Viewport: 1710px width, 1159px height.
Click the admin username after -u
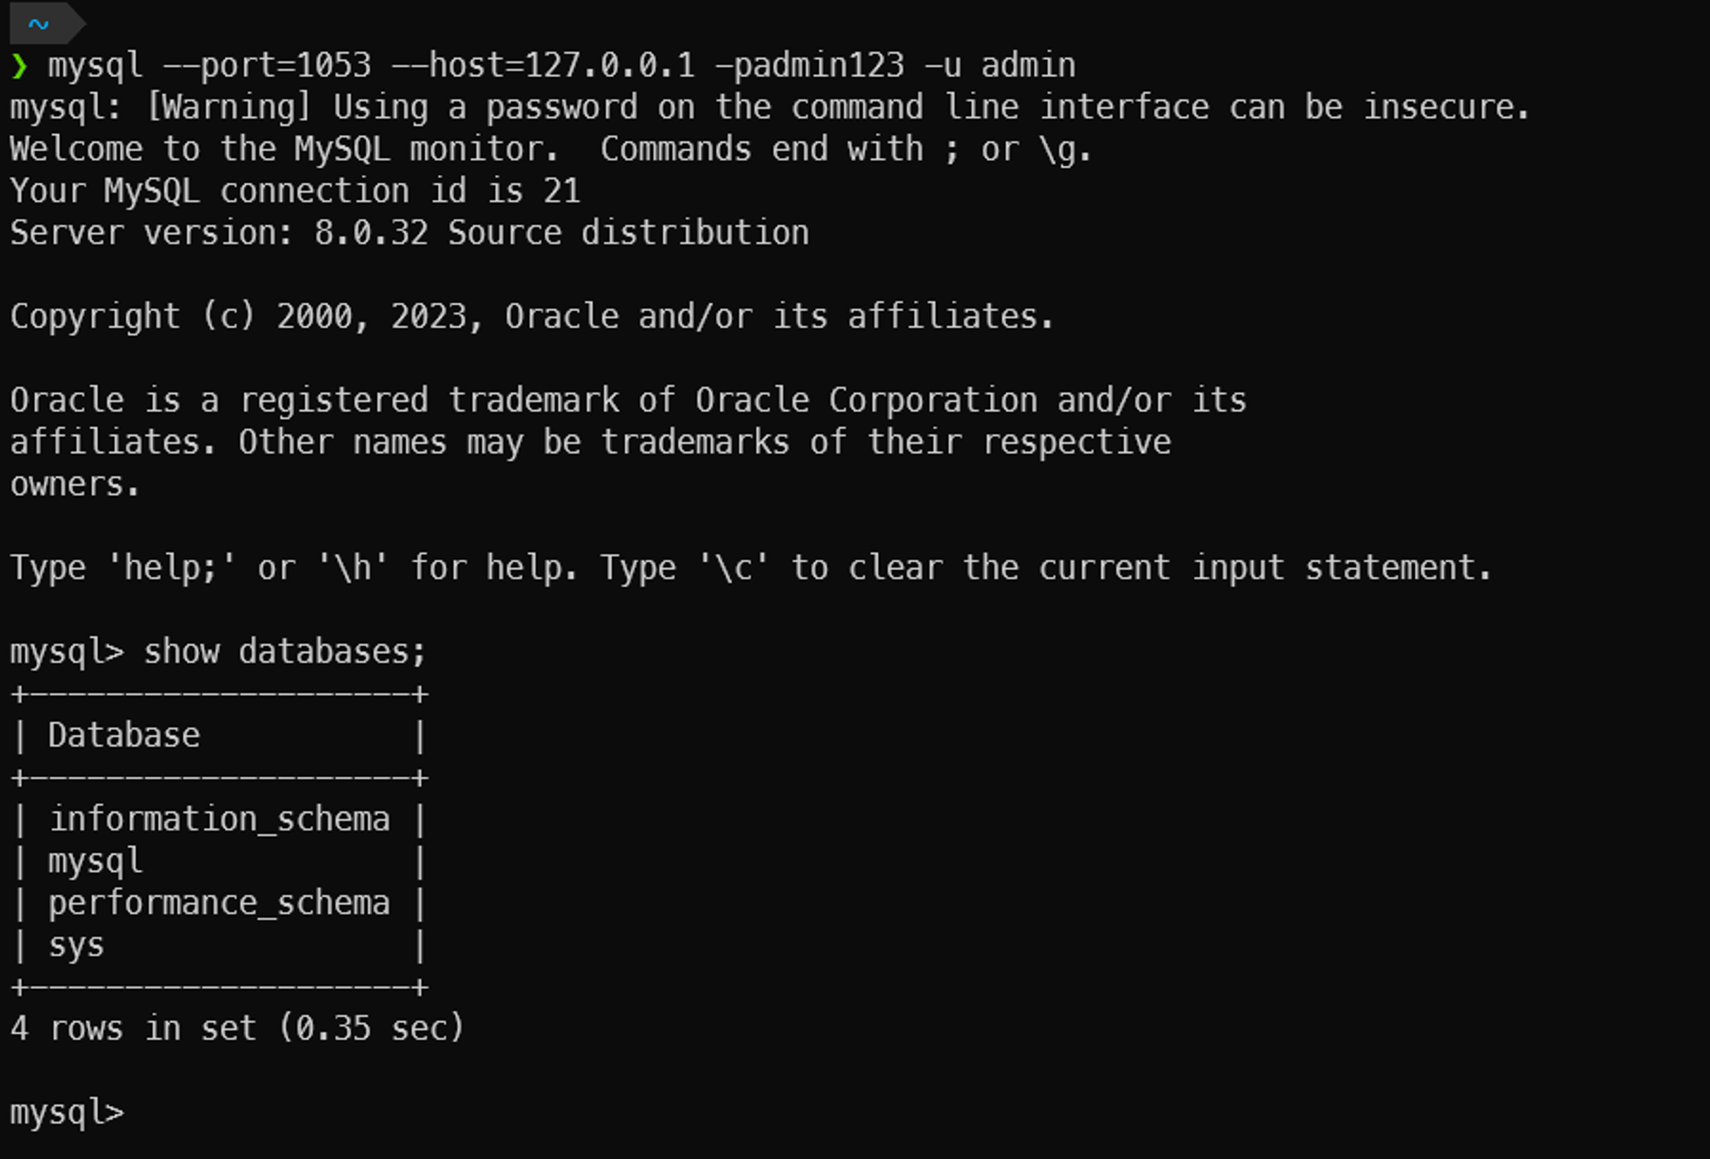click(1028, 66)
